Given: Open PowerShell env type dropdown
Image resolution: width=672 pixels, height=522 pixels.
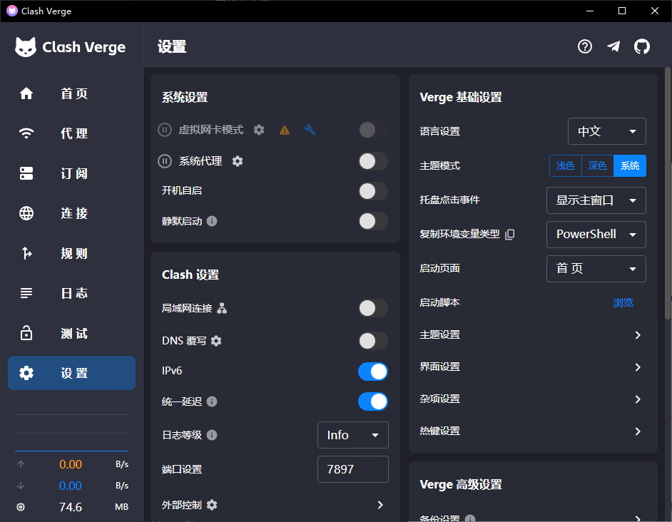Looking at the screenshot, I should (x=596, y=235).
